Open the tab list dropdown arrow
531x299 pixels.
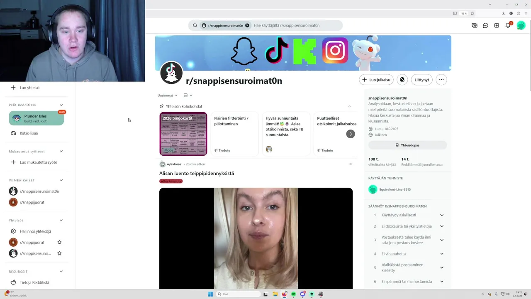coord(490,4)
